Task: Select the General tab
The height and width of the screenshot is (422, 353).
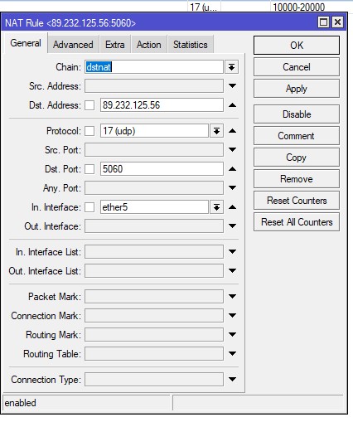Action: pyautogui.click(x=26, y=43)
